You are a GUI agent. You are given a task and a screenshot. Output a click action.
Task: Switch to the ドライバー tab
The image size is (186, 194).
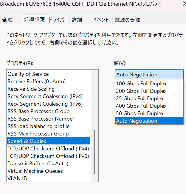58,19
